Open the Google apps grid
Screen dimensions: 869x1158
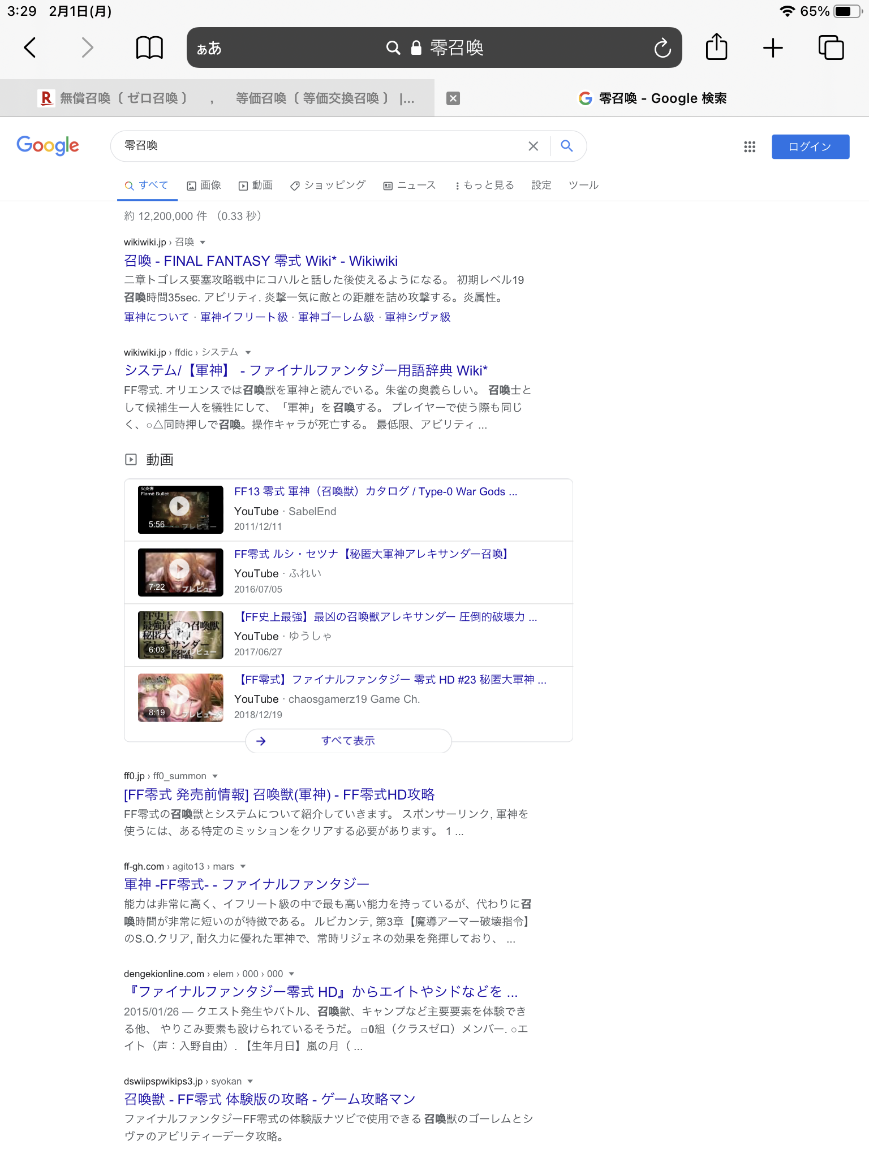750,147
